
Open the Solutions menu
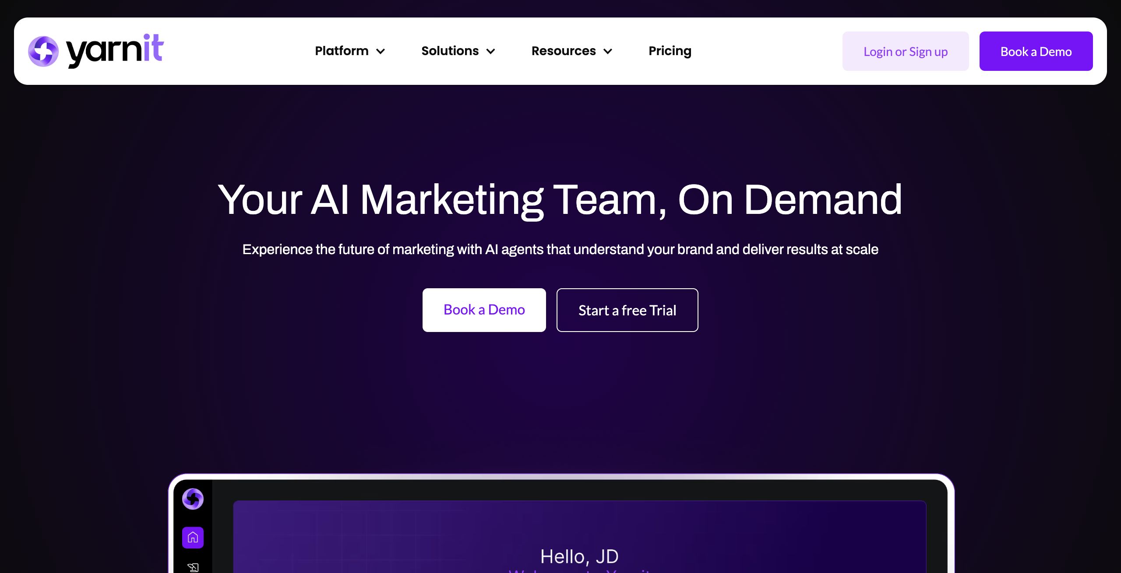(450, 51)
